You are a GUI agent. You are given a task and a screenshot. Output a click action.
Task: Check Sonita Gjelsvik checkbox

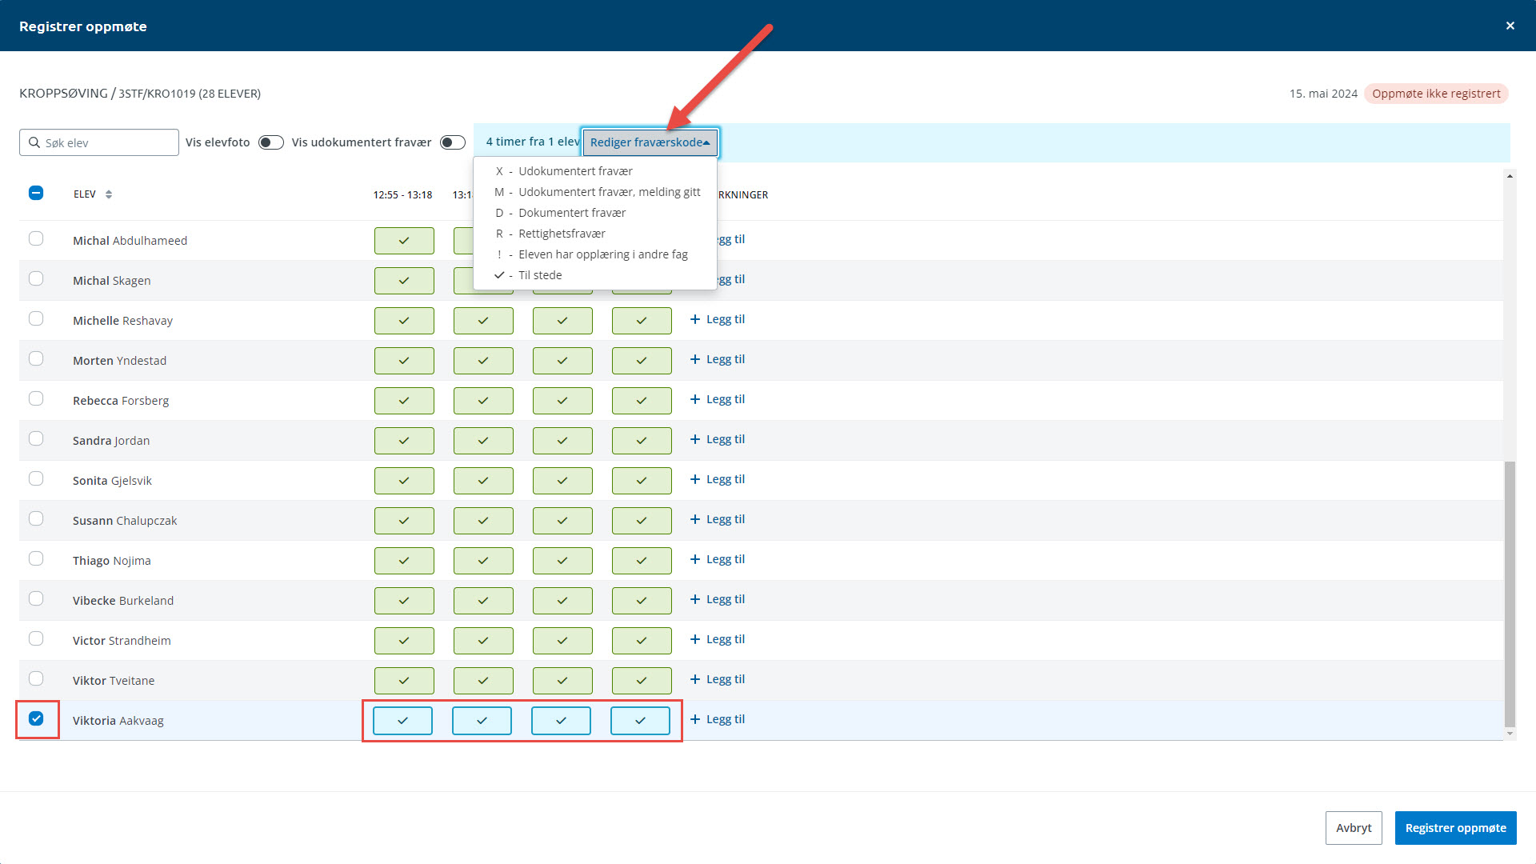36,478
